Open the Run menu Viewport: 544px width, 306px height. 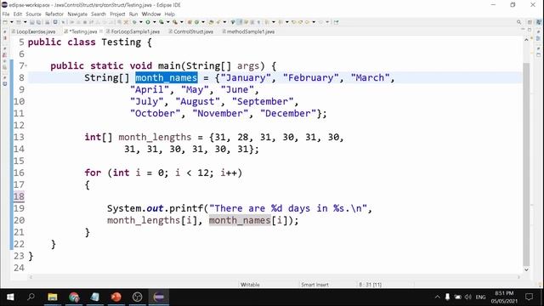pos(133,14)
